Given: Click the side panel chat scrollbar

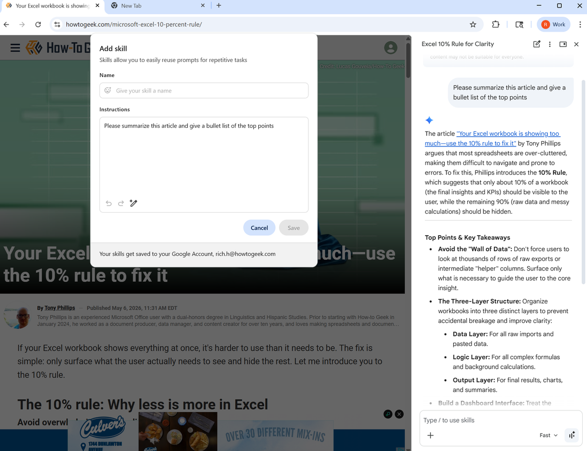Looking at the screenshot, I should (583, 182).
